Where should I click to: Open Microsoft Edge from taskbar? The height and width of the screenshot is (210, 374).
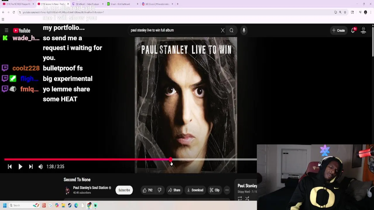pos(76,205)
